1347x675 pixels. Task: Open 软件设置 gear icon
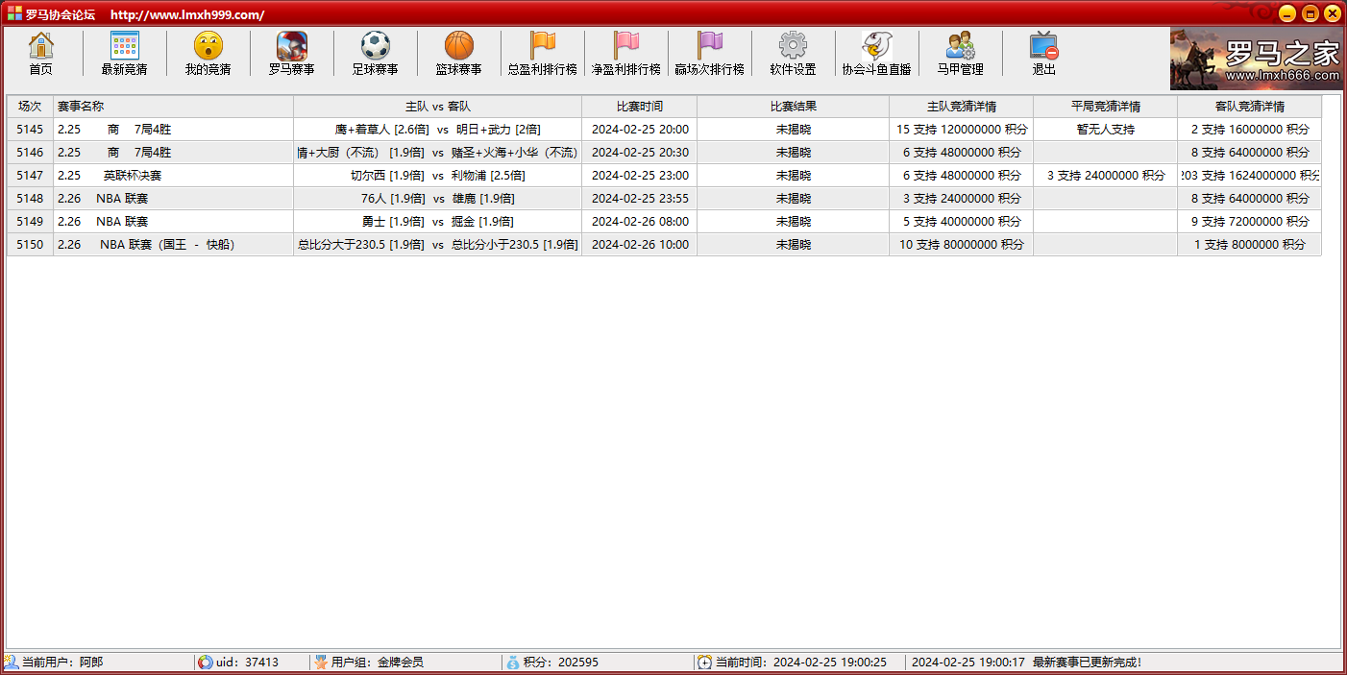(x=793, y=46)
